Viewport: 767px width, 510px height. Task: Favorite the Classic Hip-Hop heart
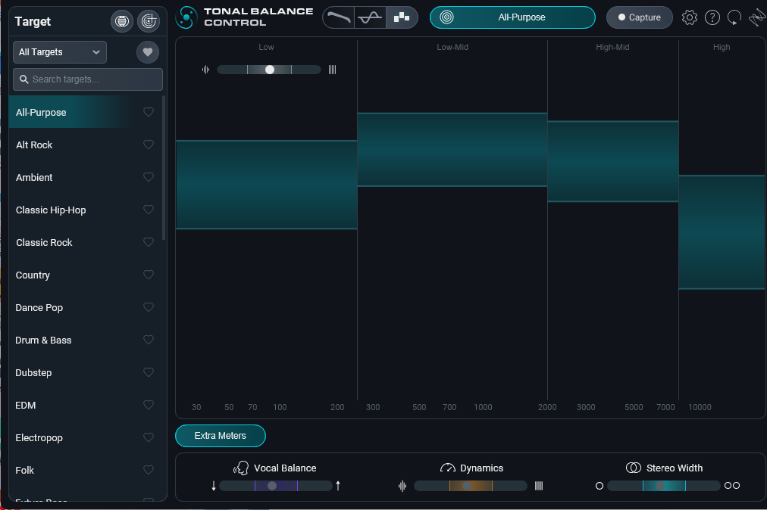149,210
